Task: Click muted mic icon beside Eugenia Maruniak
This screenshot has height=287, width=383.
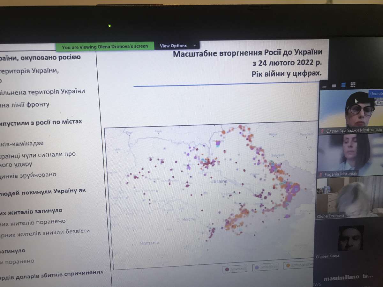Action: [x=320, y=174]
